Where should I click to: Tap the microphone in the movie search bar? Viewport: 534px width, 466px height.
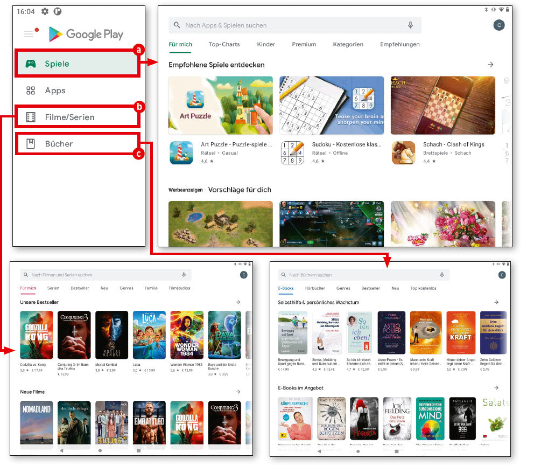(184, 275)
